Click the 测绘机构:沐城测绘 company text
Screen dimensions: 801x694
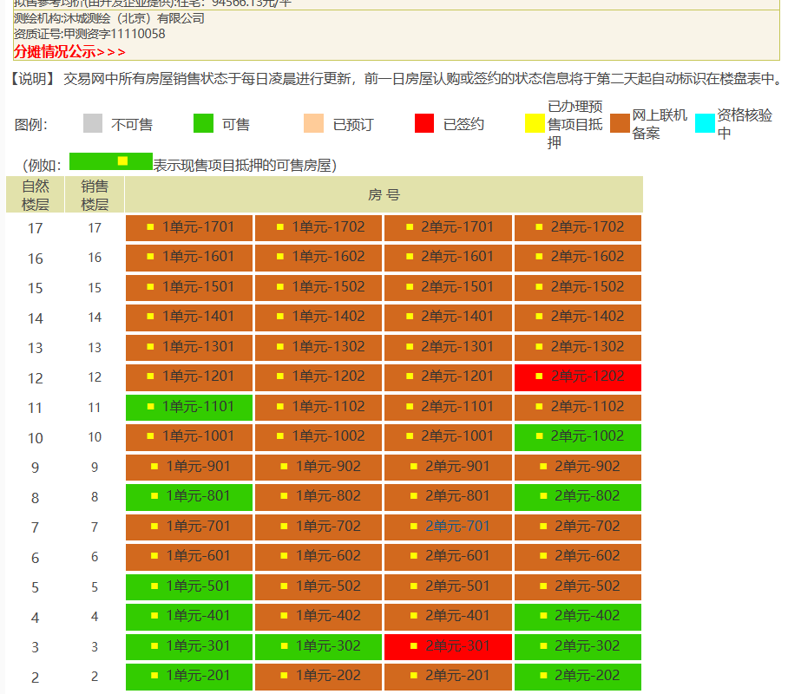tap(108, 19)
